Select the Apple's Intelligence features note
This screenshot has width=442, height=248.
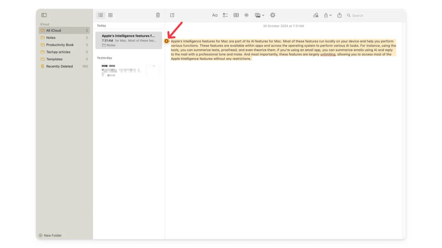129,40
